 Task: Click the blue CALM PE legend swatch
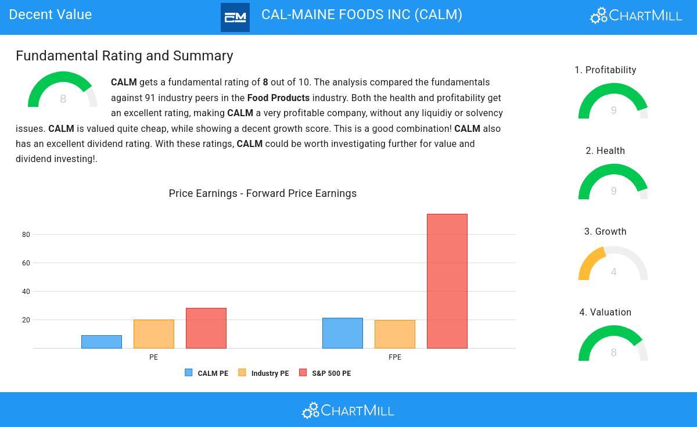coord(189,373)
